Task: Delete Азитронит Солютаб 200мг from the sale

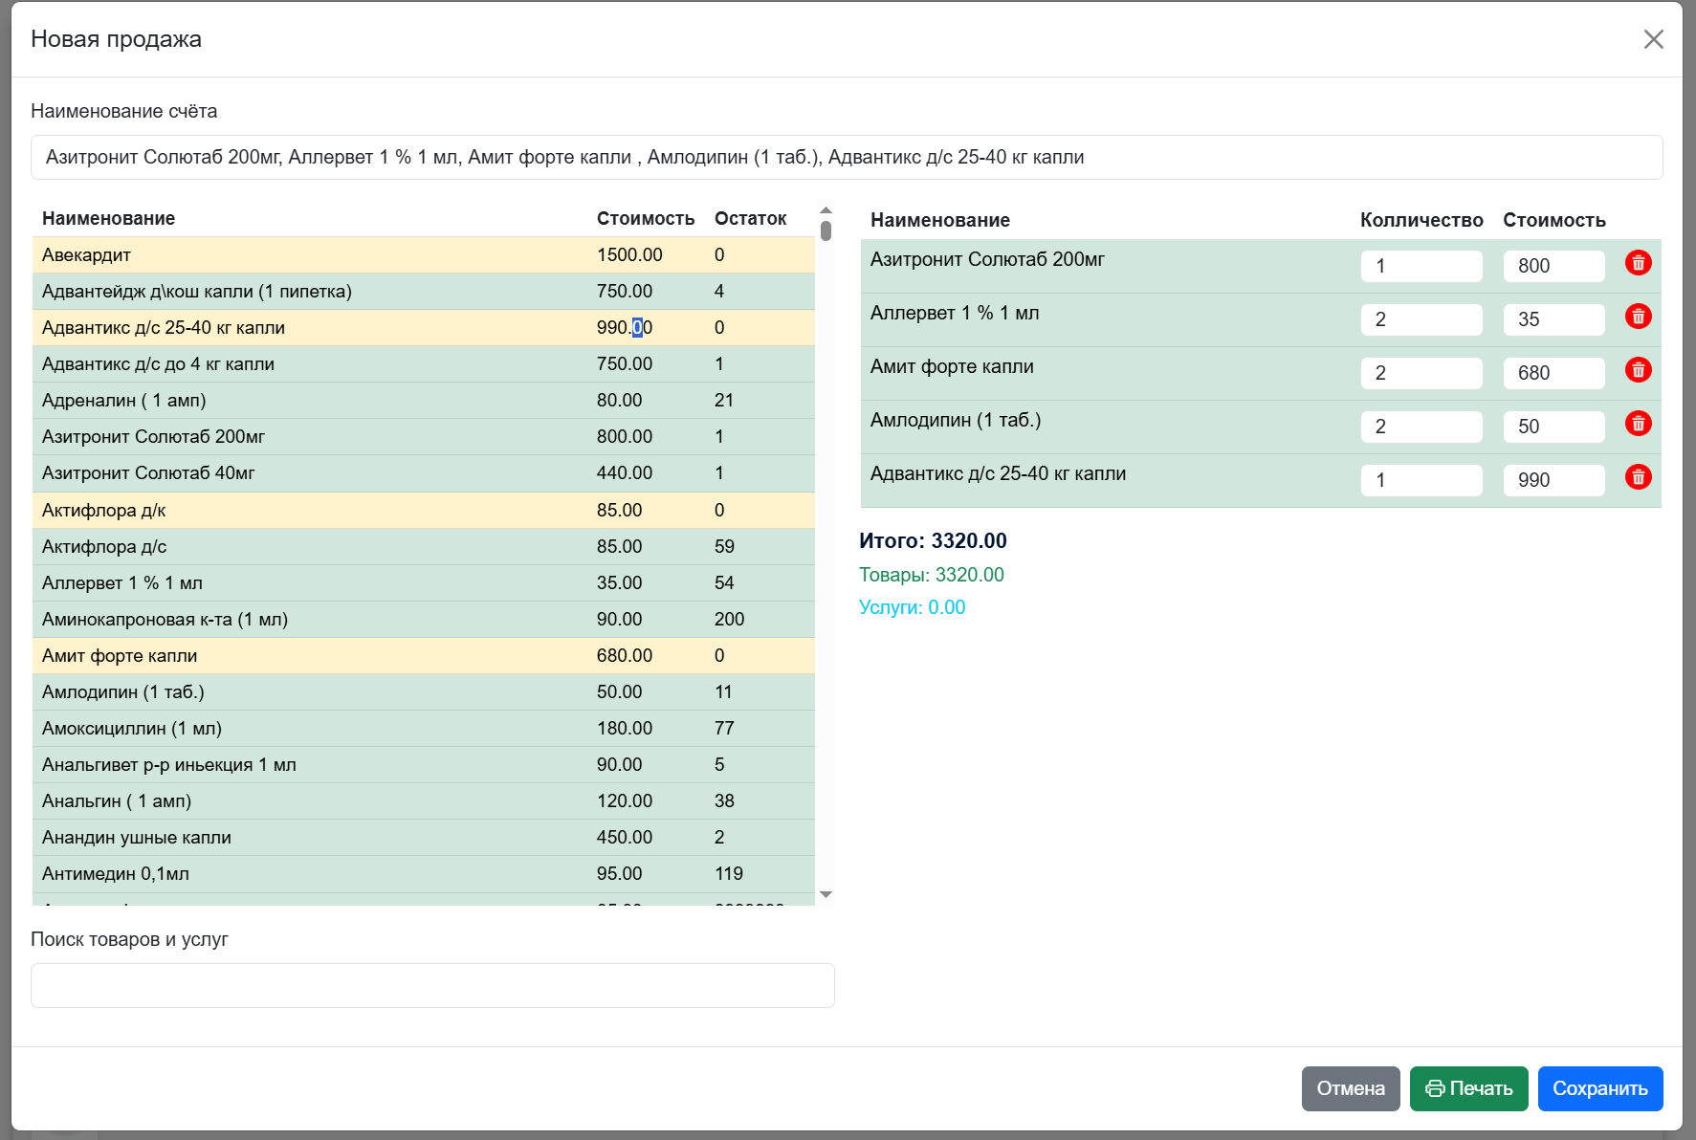Action: point(1638,263)
